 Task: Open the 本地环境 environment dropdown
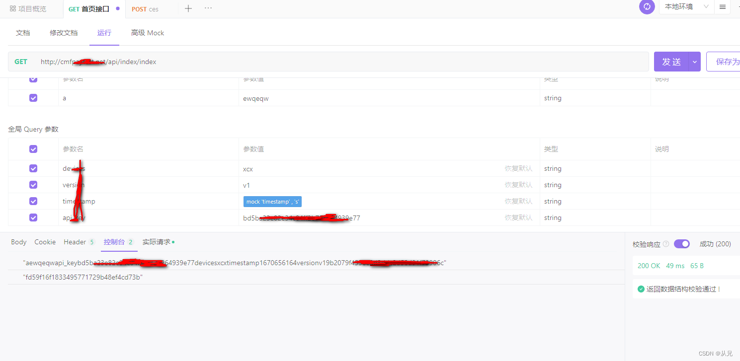click(686, 7)
